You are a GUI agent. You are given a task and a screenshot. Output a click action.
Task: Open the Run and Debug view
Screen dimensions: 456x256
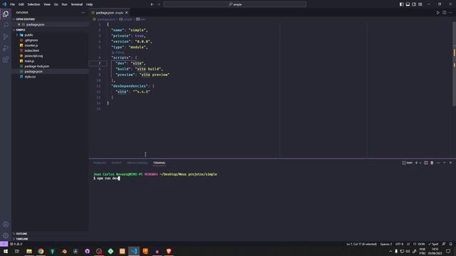click(x=6, y=48)
